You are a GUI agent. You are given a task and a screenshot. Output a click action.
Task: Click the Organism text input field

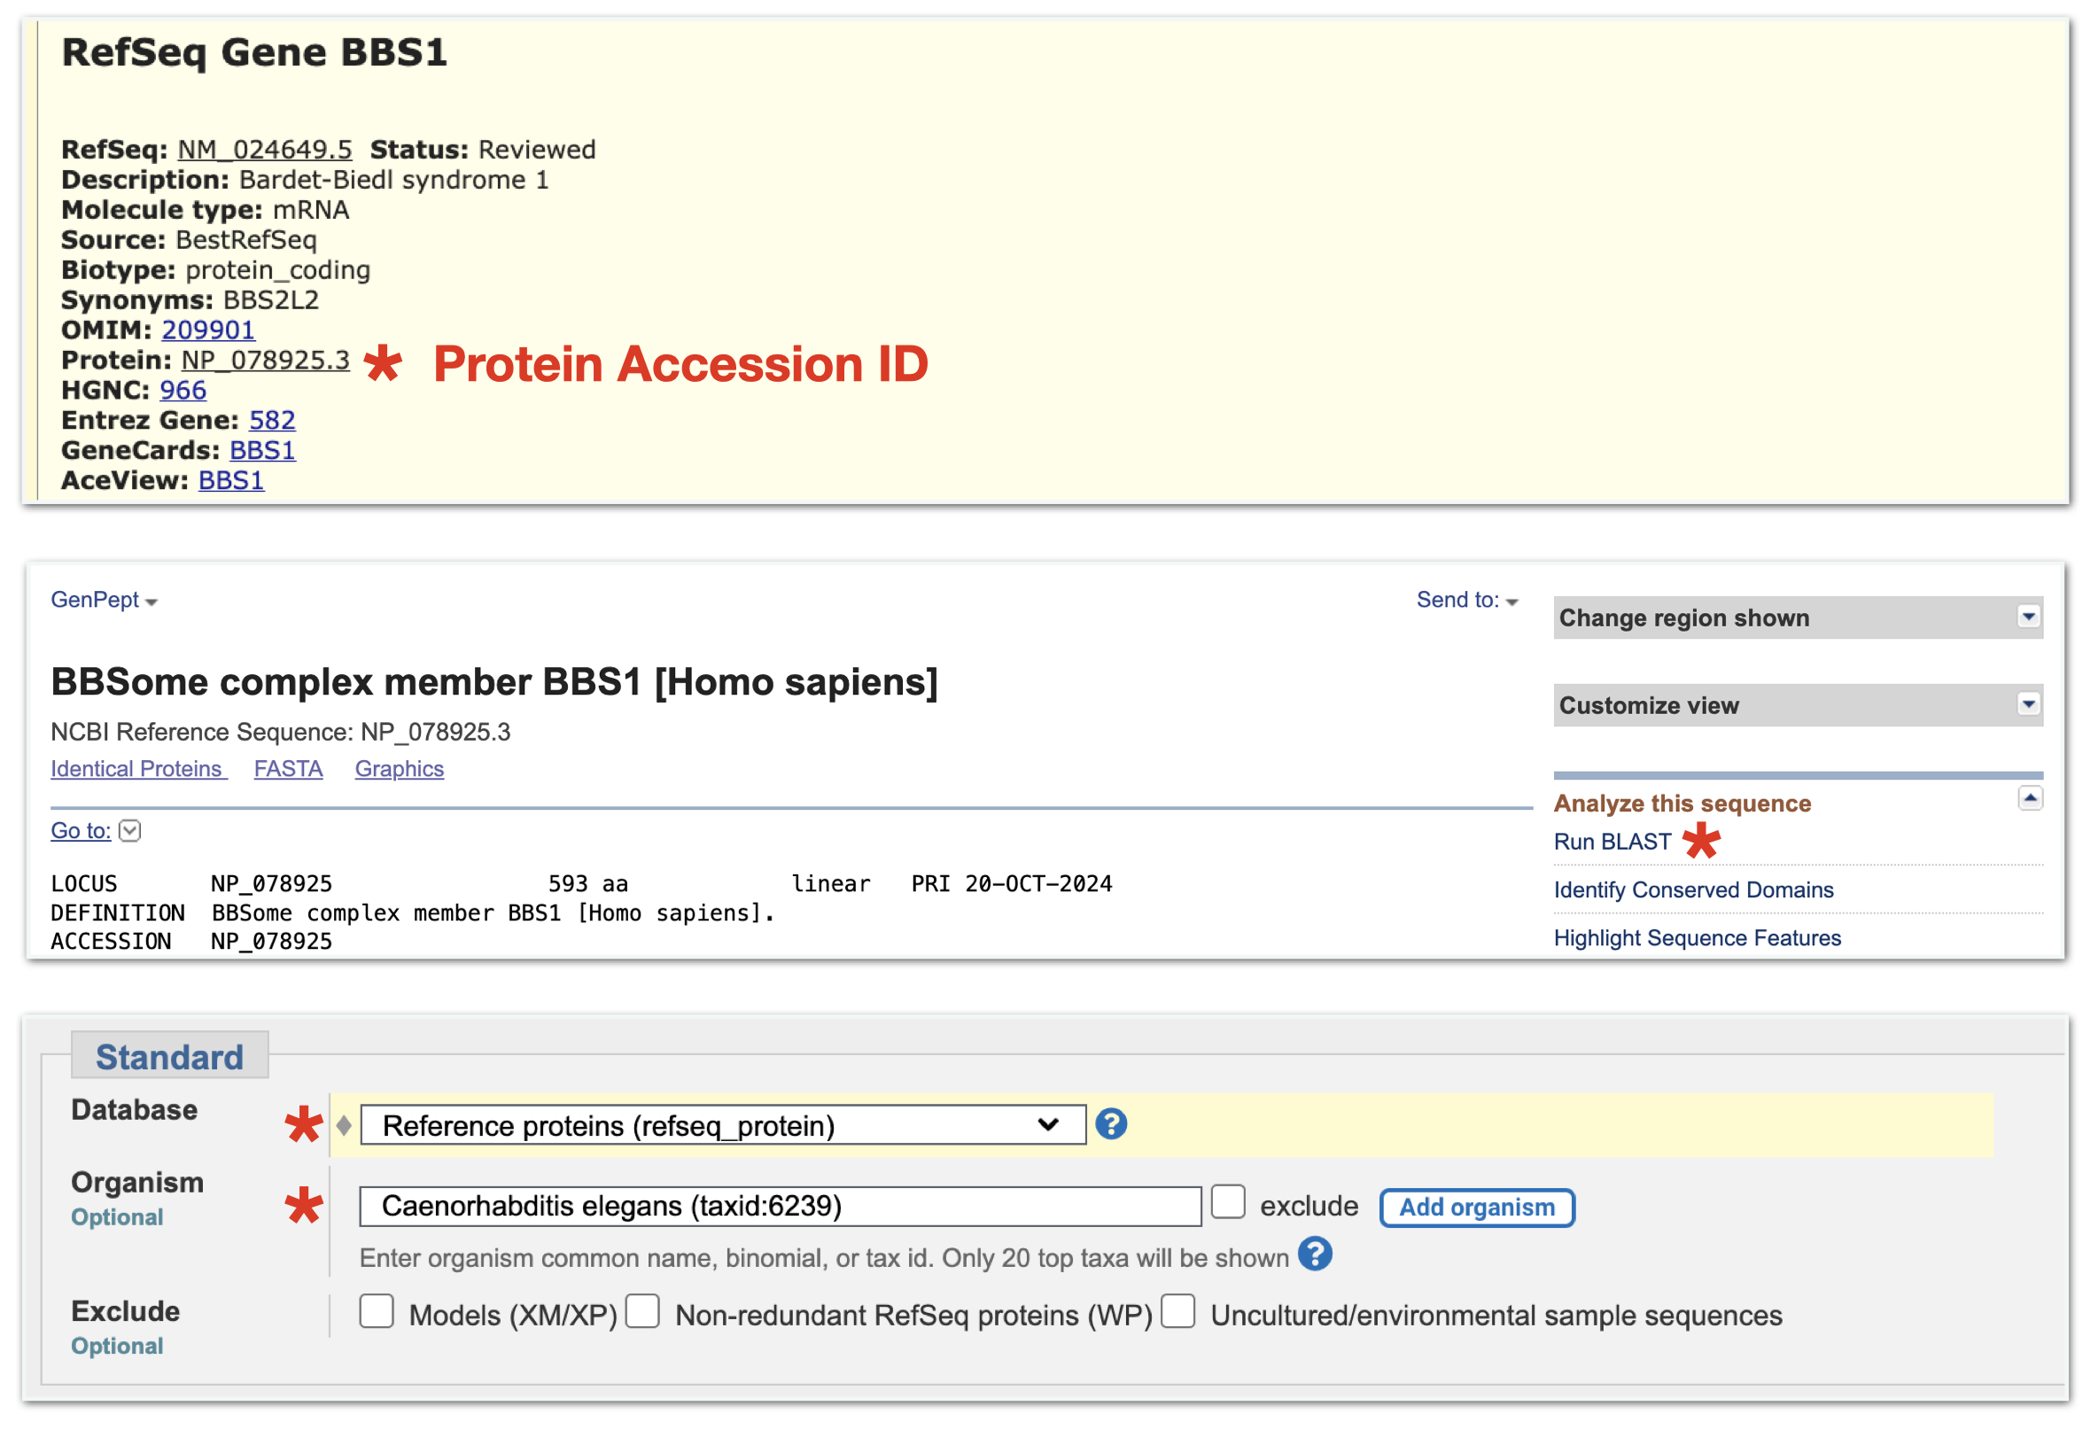[x=780, y=1207]
